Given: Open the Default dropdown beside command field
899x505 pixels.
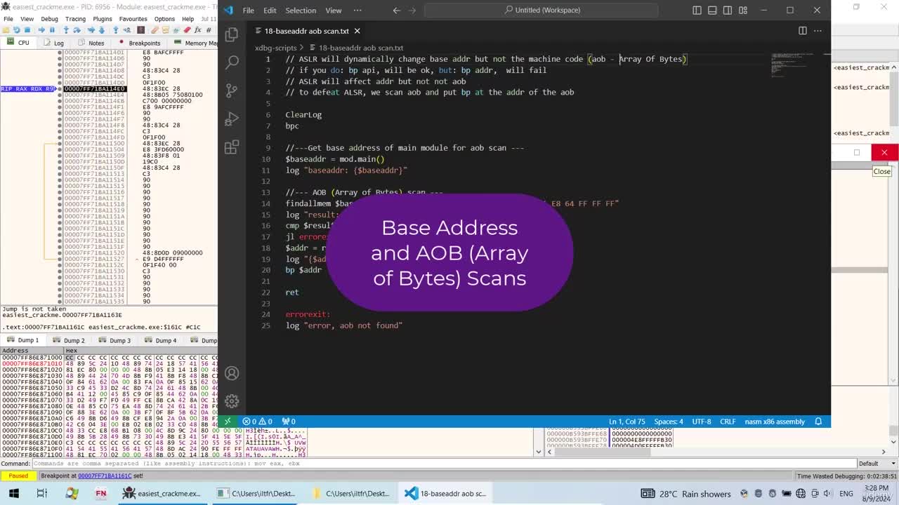Looking at the screenshot, I should click(x=877, y=463).
